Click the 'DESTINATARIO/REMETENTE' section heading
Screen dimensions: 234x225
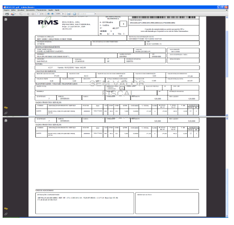47,47
